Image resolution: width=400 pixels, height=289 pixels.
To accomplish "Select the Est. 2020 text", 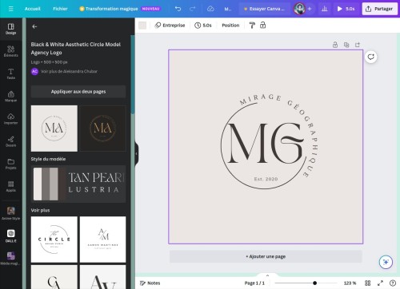I will pos(266,179).
